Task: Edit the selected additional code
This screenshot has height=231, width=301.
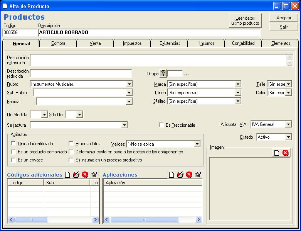Action: point(76,175)
